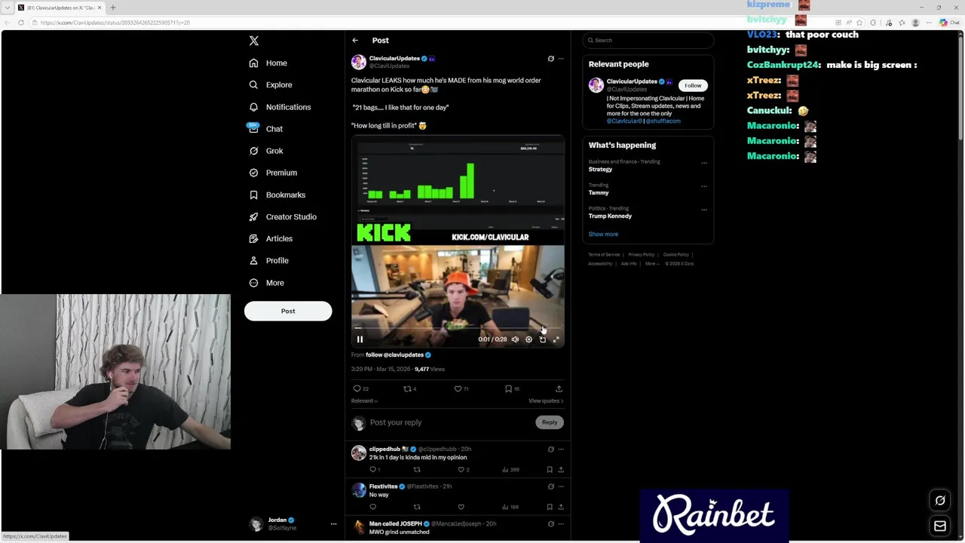Click the Profile sidebar icon
965x543 pixels.
pos(253,260)
